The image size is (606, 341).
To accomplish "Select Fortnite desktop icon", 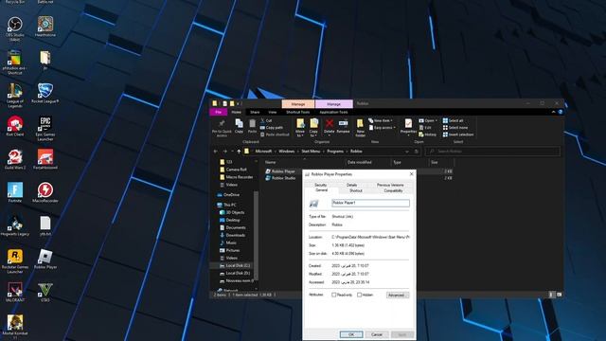I will [15, 192].
